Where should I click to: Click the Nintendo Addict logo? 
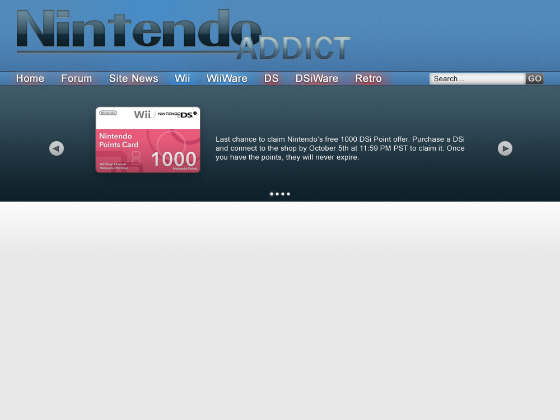click(183, 35)
